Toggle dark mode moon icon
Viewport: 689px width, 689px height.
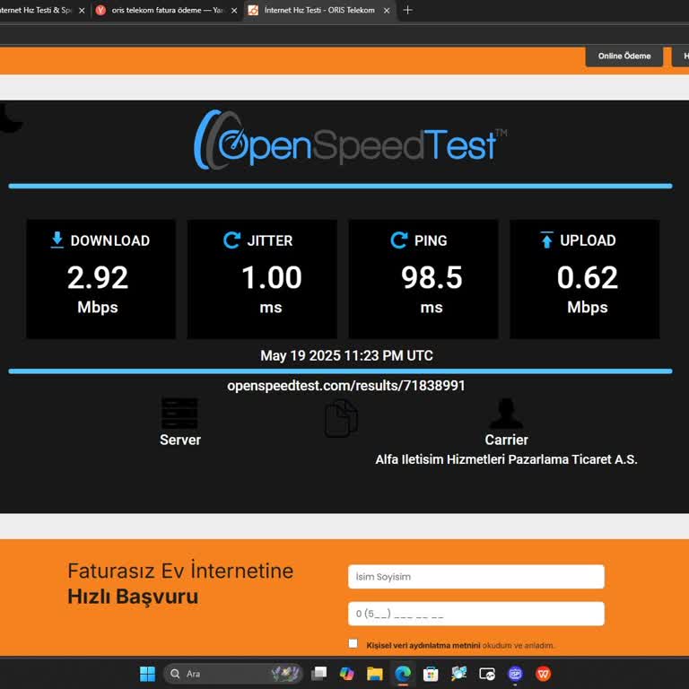pyautogui.click(x=11, y=118)
